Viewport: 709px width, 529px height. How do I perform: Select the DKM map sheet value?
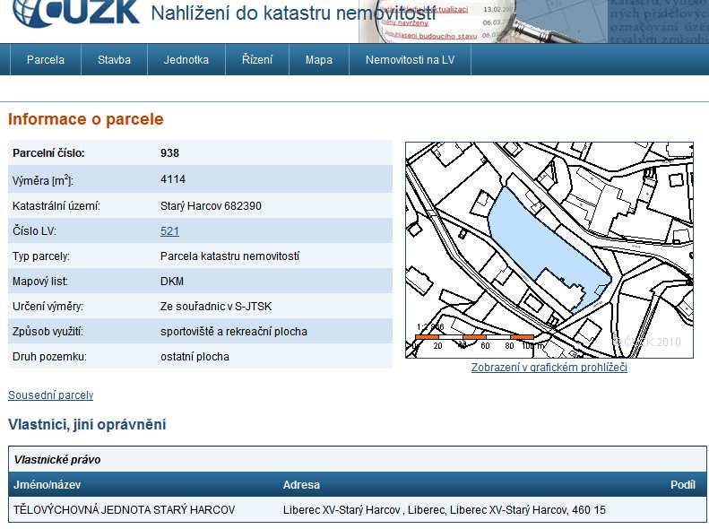pyautogui.click(x=172, y=282)
